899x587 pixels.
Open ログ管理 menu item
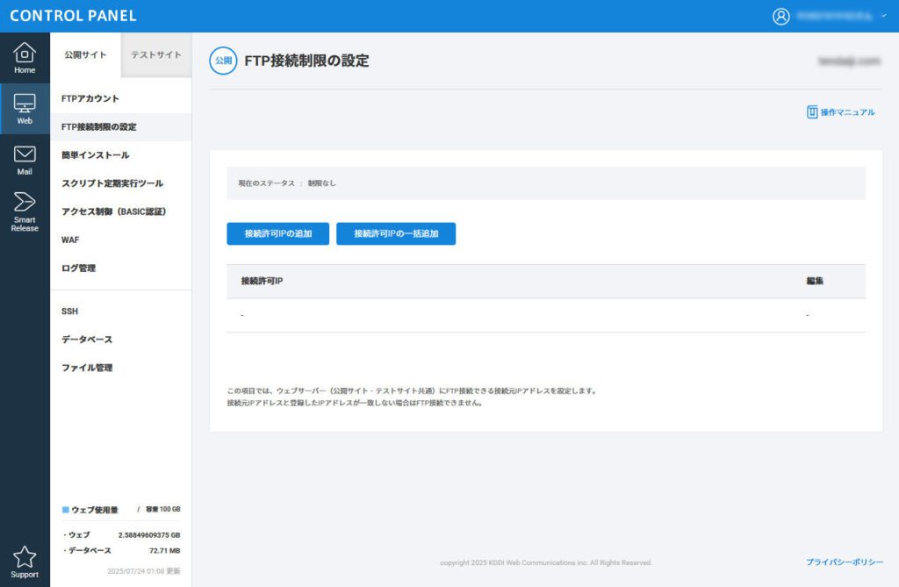(121, 268)
